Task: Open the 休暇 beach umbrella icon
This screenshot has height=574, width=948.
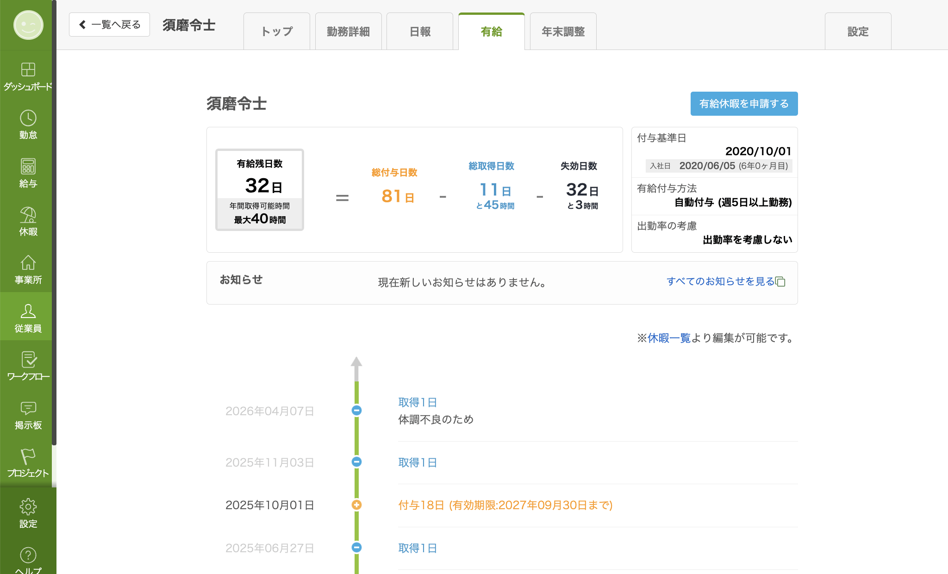Action: coord(28,215)
